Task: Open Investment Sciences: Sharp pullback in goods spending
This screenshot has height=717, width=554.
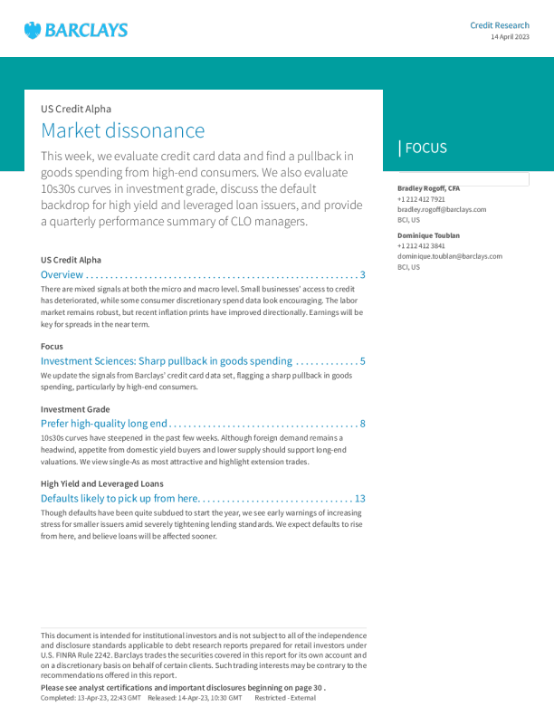Action: (x=167, y=361)
